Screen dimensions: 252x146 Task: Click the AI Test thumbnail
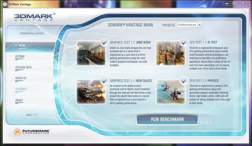coord(171,53)
